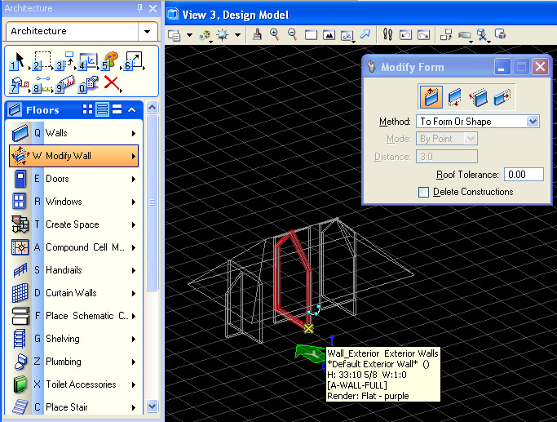Open the Modify Wall task item
Screen dimensions: 557x422
pos(74,156)
